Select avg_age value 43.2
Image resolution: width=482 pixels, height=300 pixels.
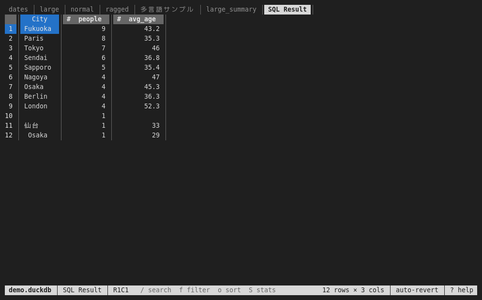138,29
